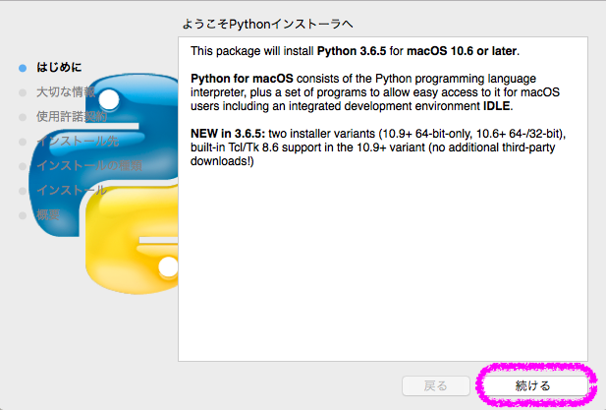
Task: Click the disabled 戻る (Back) button
Action: 435,385
